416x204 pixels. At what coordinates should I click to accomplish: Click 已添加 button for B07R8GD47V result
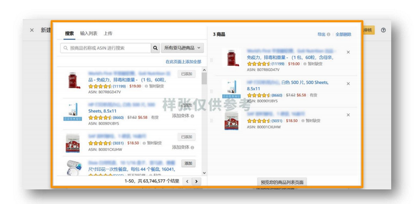[187, 74]
